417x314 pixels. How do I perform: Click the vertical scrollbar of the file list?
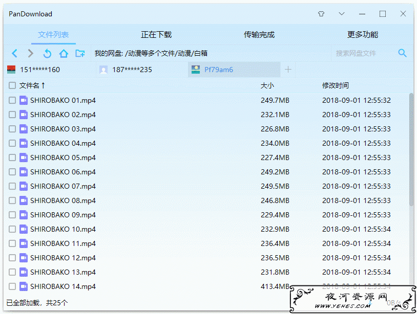pyautogui.click(x=411, y=149)
